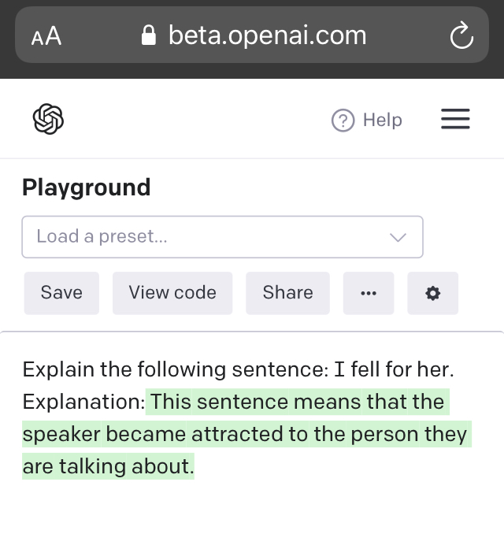Click the Save button

point(61,293)
